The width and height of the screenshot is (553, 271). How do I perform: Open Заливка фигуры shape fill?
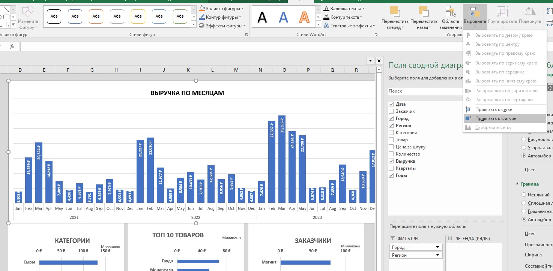pyautogui.click(x=221, y=8)
